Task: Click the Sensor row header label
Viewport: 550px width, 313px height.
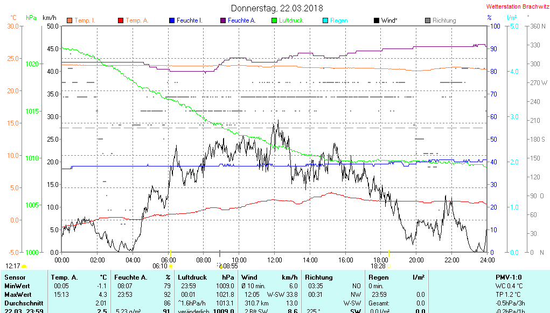Action: 15,277
